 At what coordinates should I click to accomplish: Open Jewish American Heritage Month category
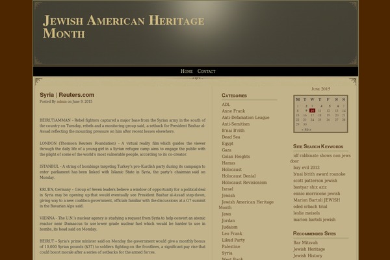click(x=246, y=205)
